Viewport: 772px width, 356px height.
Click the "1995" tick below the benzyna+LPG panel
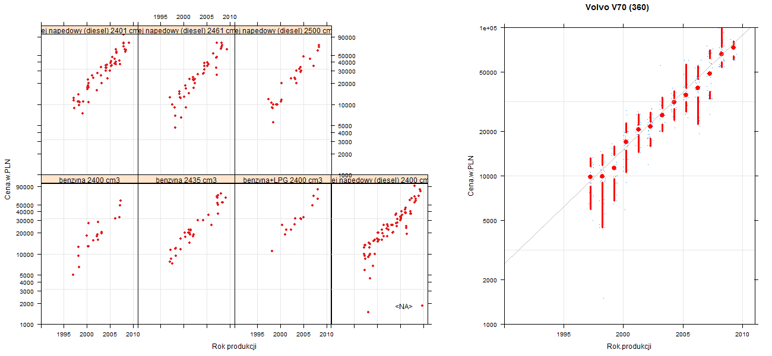coord(257,335)
